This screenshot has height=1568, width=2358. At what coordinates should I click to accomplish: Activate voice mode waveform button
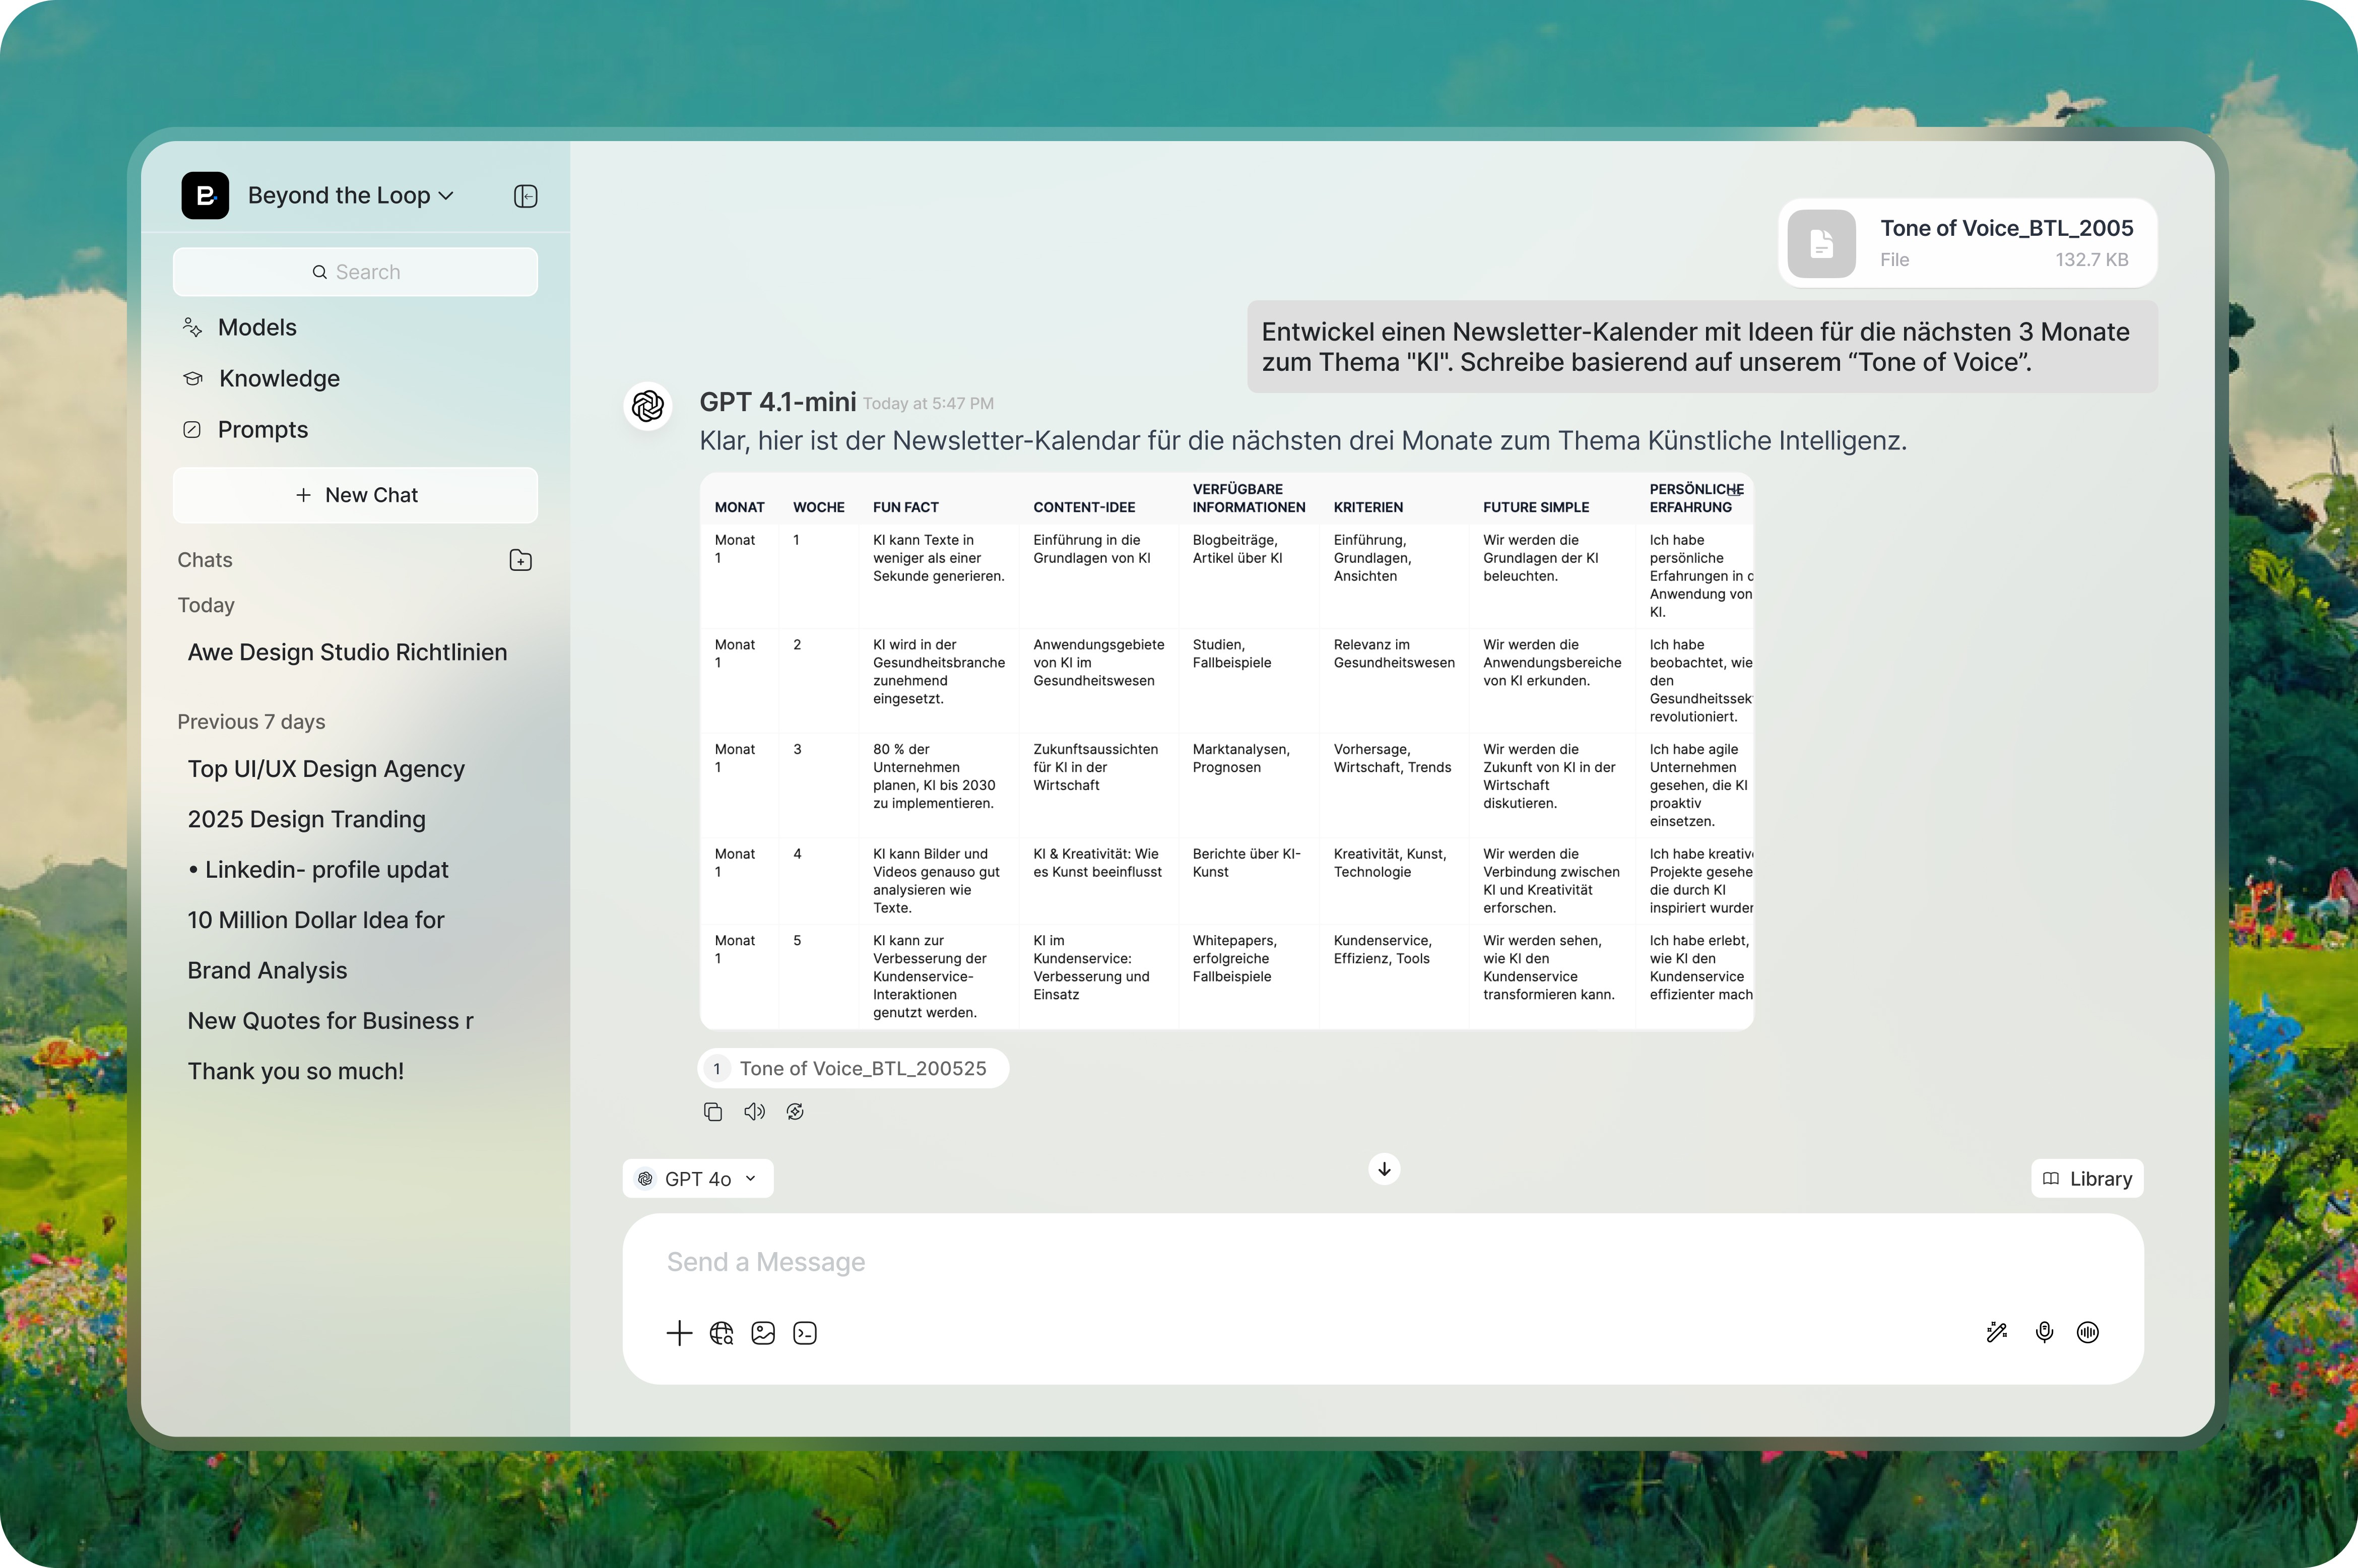tap(2088, 1332)
